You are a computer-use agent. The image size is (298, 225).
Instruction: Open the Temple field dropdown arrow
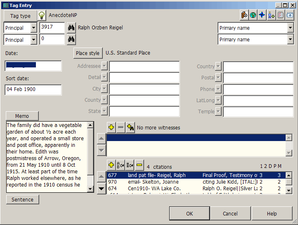218,111
